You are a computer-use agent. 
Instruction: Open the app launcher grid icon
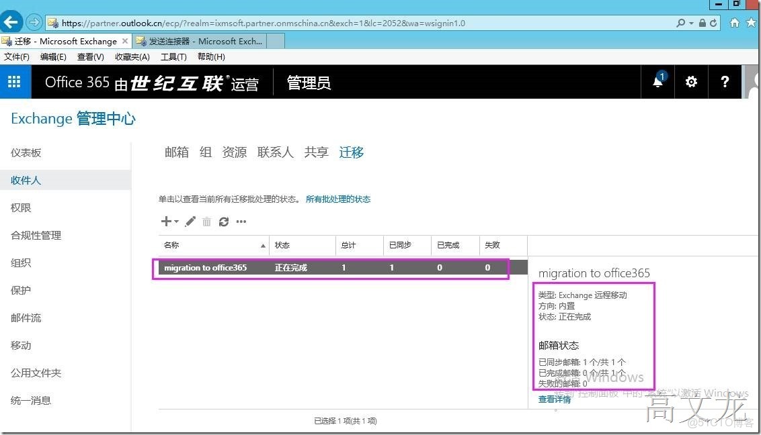[13, 81]
